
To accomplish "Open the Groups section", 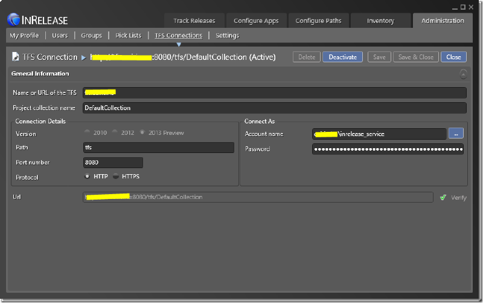I will pos(92,36).
